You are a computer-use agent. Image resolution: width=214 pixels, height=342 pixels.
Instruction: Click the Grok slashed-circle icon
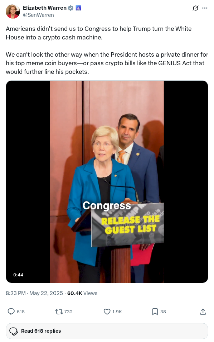(x=195, y=8)
